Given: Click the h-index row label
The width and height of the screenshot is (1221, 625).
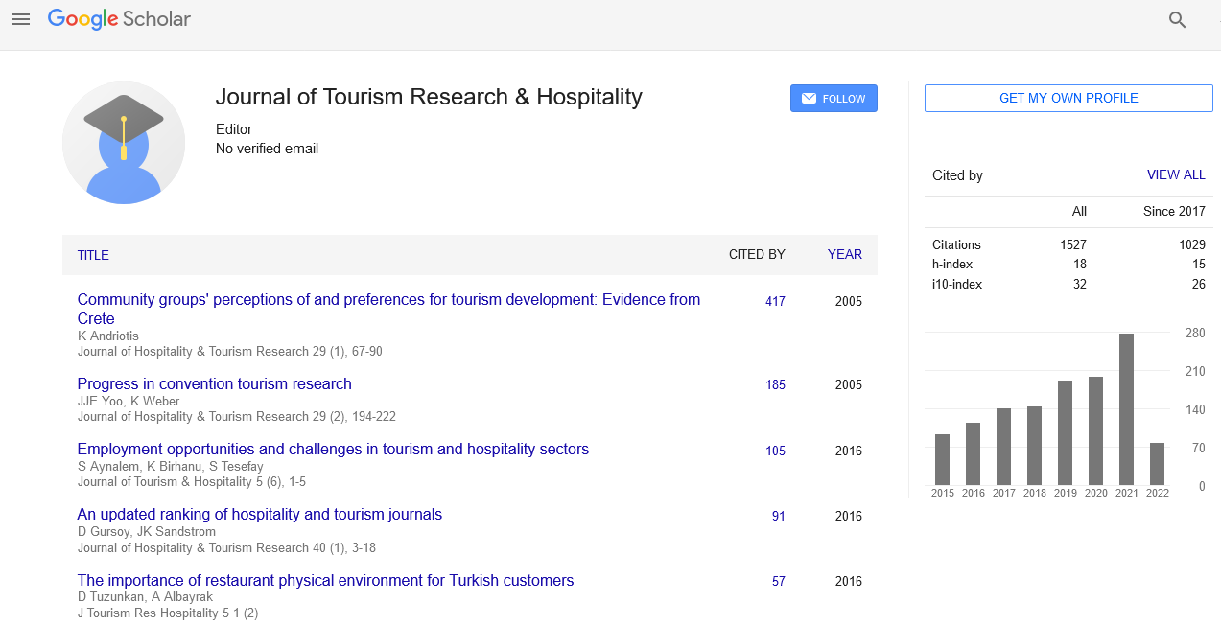Looking at the screenshot, I should [x=951, y=265].
